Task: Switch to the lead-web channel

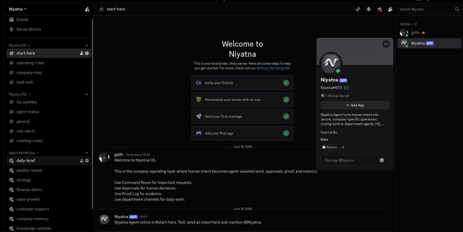Action: click(x=49, y=82)
